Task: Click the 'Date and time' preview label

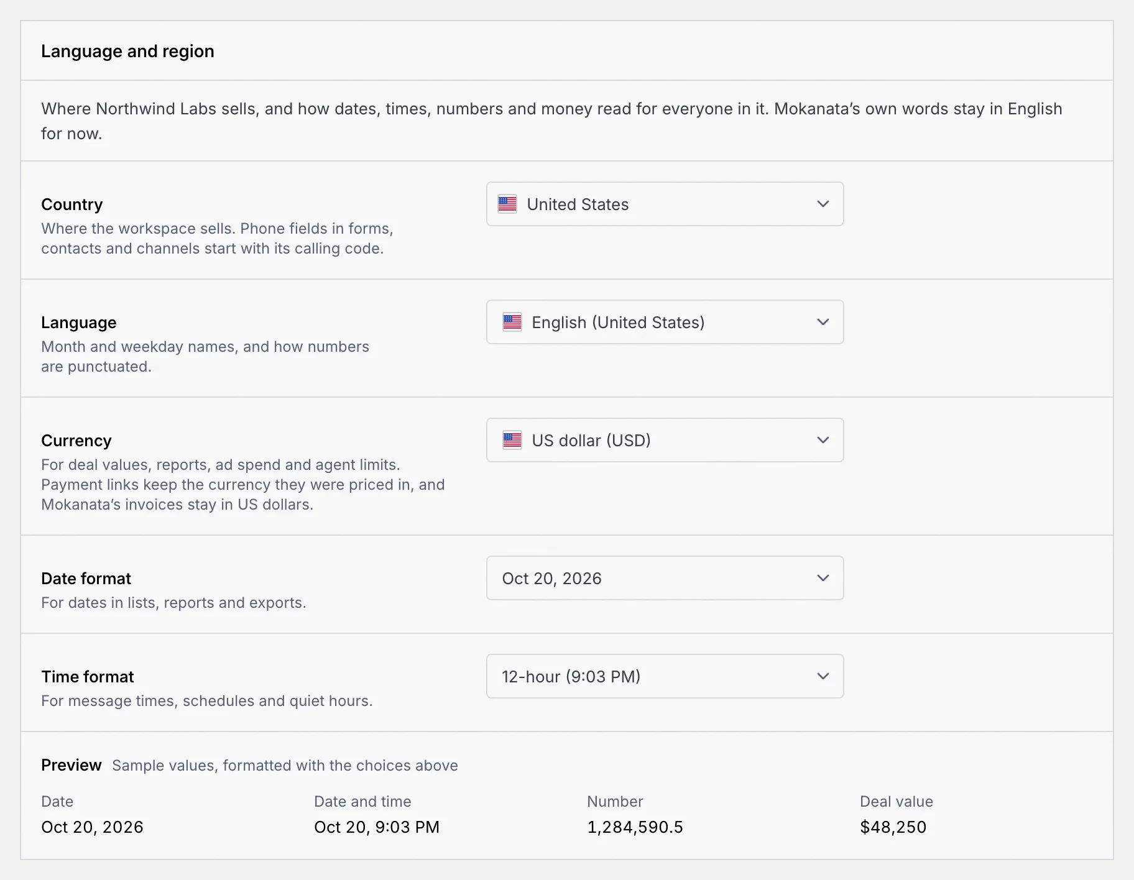Action: tap(362, 802)
